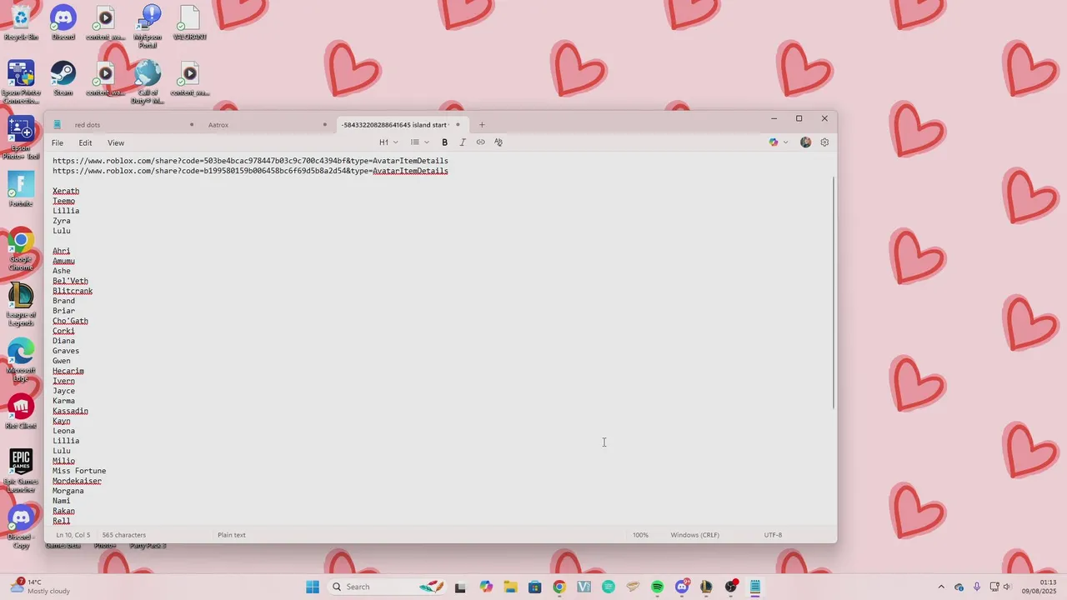The height and width of the screenshot is (600, 1067).
Task: Open the UTF-8 encoding selector
Action: click(773, 535)
